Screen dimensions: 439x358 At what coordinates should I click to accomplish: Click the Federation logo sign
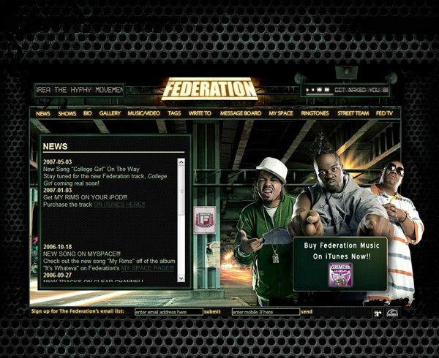tap(209, 89)
